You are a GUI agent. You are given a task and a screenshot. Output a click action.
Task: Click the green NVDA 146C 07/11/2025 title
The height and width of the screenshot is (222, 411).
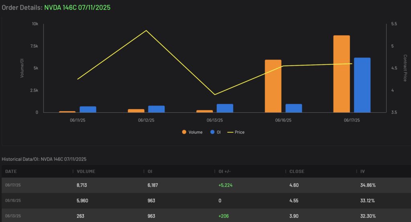pos(77,7)
